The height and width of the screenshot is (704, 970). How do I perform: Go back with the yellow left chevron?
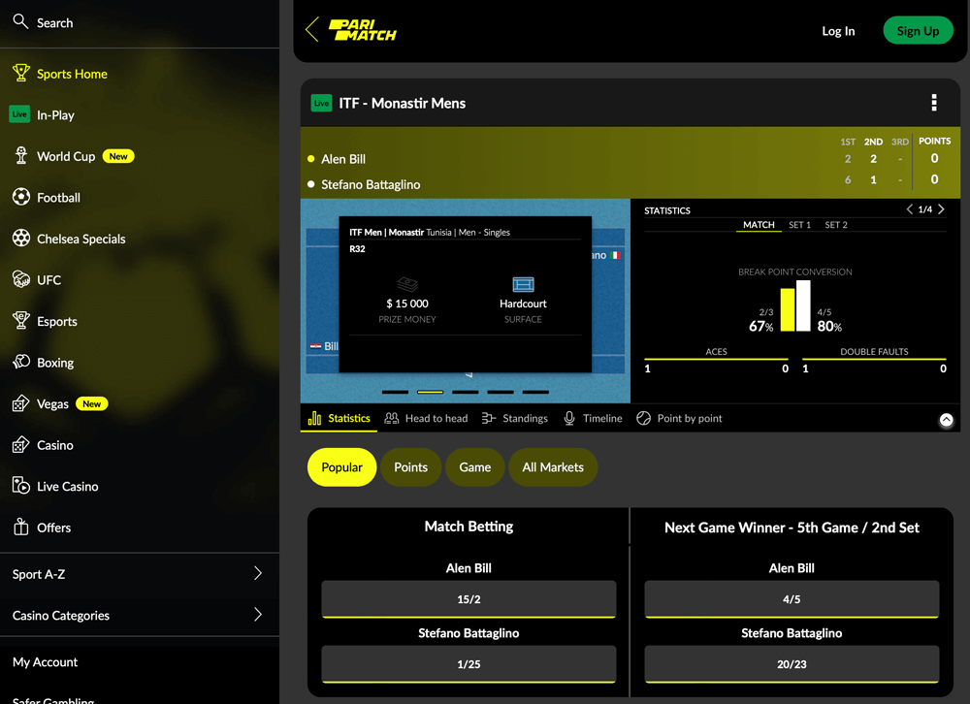(x=312, y=30)
